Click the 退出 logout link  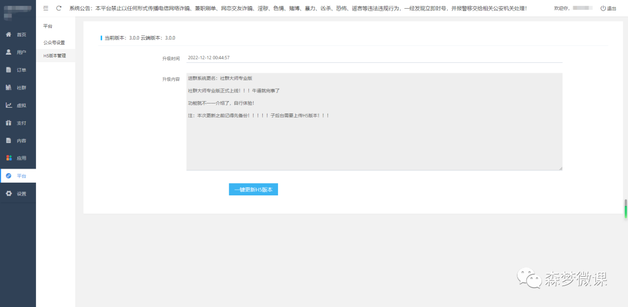coord(612,8)
